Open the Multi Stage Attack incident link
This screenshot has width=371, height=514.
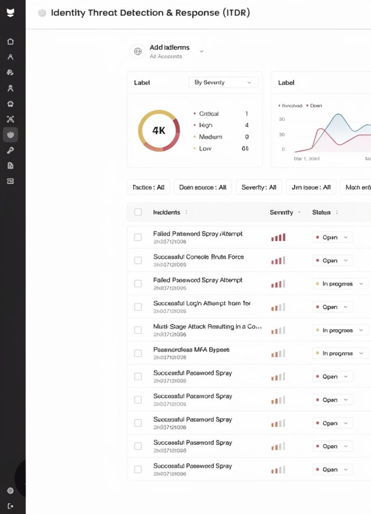[207, 326]
